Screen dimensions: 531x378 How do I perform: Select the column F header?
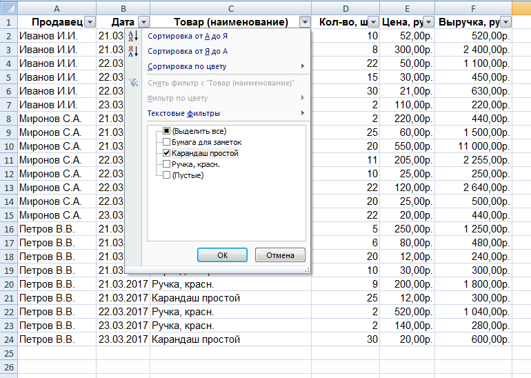tap(473, 8)
